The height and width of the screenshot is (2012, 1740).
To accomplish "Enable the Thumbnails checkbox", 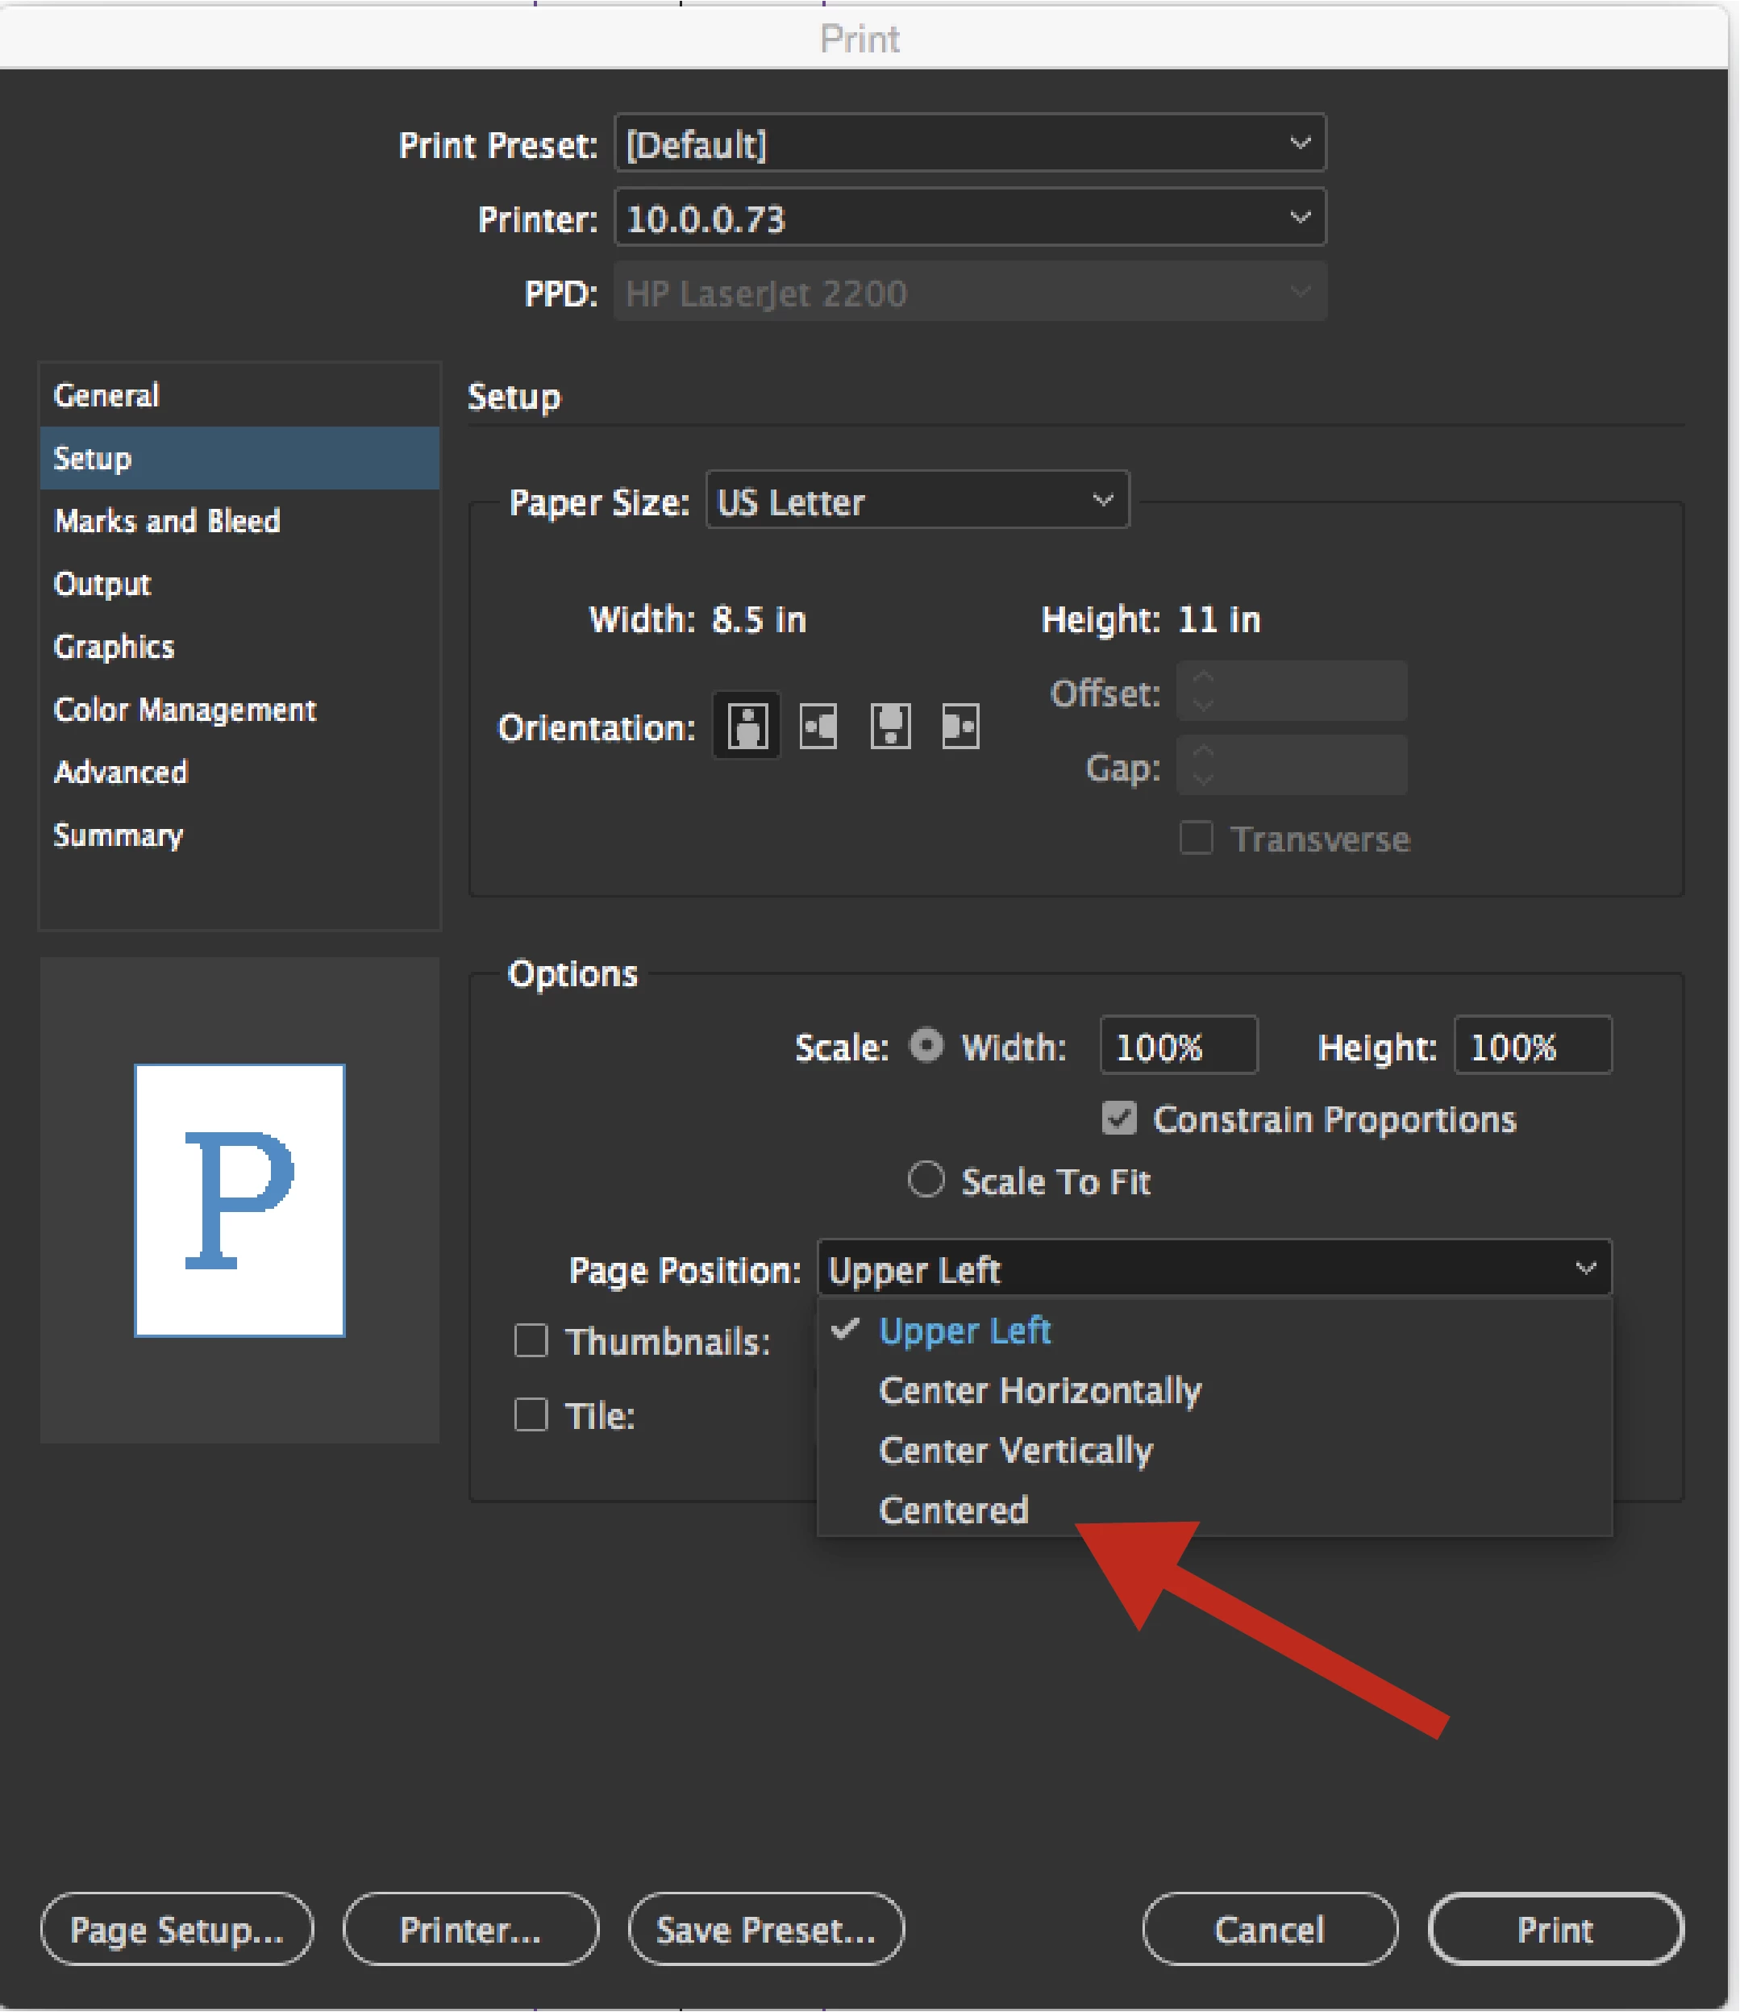I will [x=531, y=1341].
